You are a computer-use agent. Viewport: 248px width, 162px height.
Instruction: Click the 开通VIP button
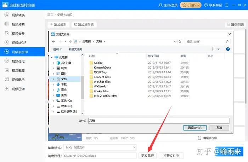(x=191, y=5)
